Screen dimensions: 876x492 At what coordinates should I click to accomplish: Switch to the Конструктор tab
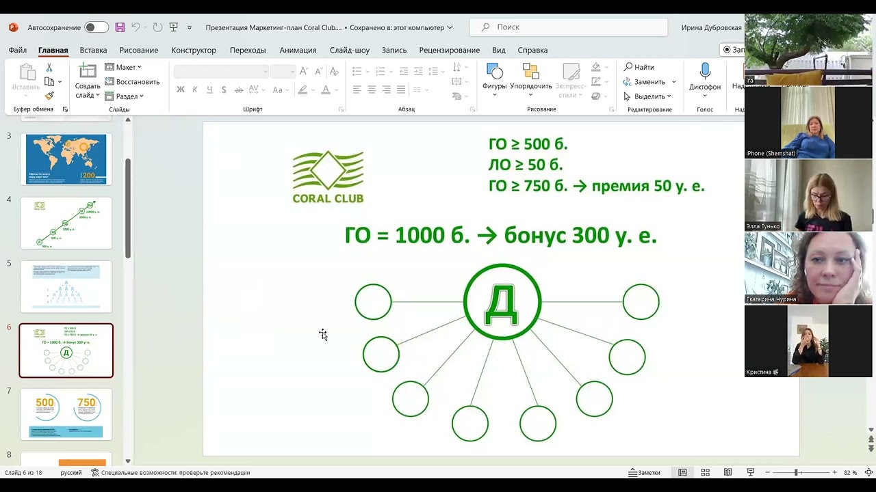[194, 50]
